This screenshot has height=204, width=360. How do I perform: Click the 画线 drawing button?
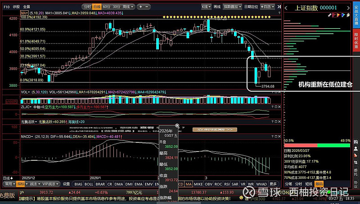click(x=217, y=7)
